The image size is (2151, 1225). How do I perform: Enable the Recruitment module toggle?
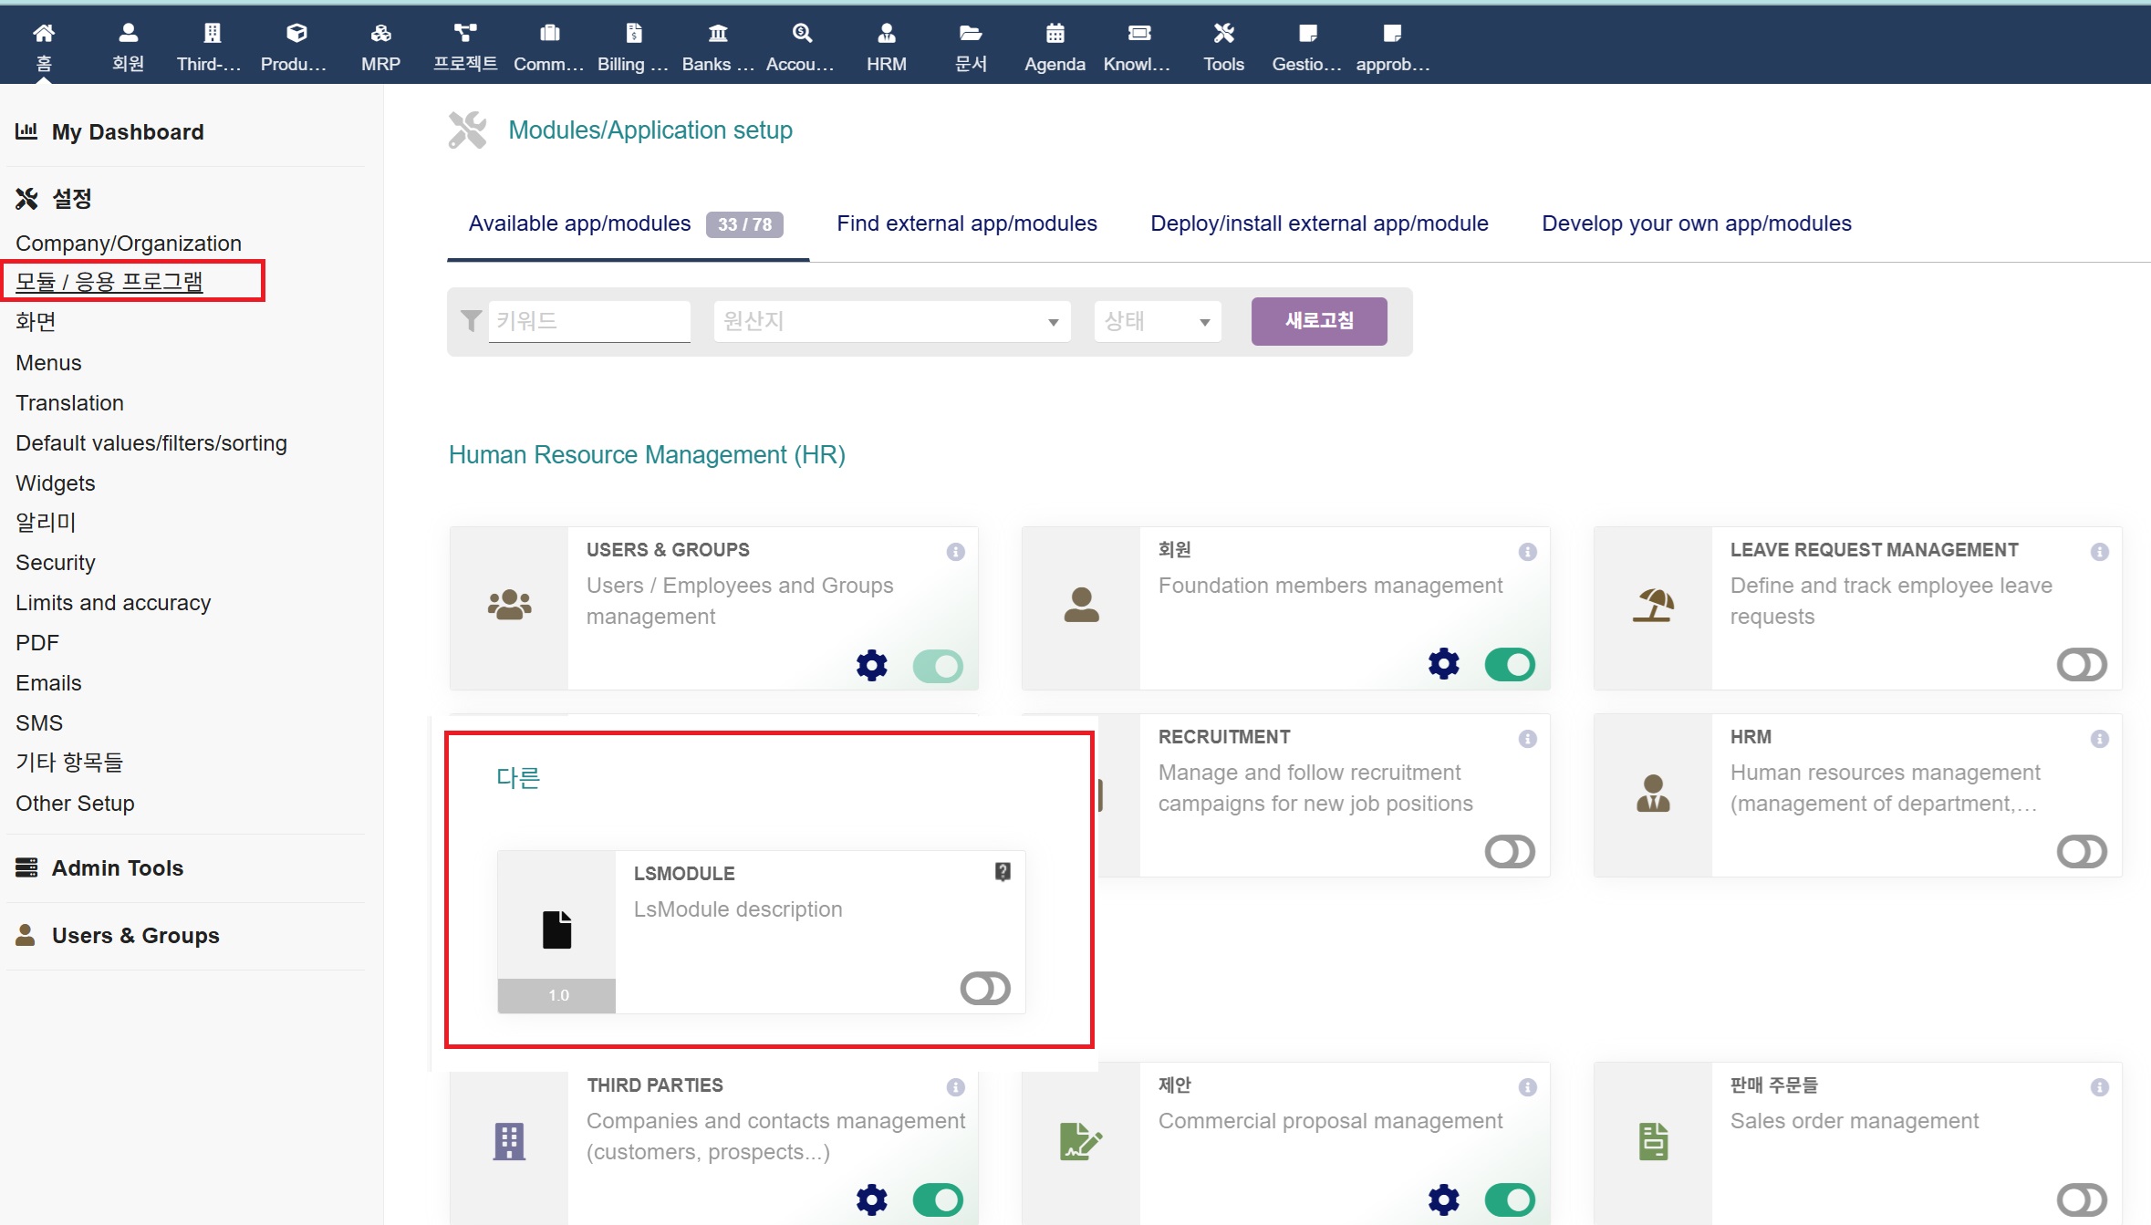coord(1510,852)
